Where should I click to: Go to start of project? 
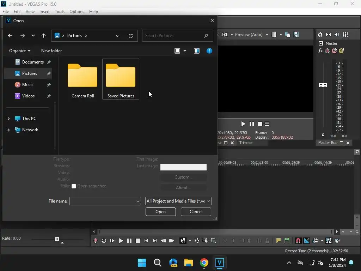(x=146, y=241)
